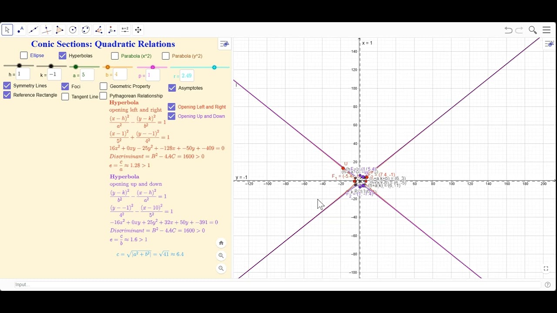Click the red 'Hyperbola' heading
This screenshot has height=313, width=557.
point(124,103)
